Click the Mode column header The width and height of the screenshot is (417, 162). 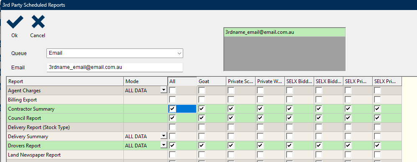tap(146, 81)
